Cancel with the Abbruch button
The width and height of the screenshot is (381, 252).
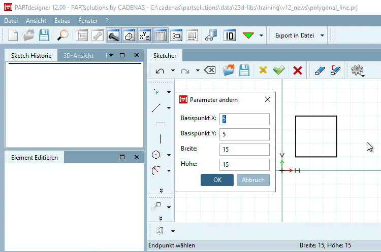coord(253,180)
